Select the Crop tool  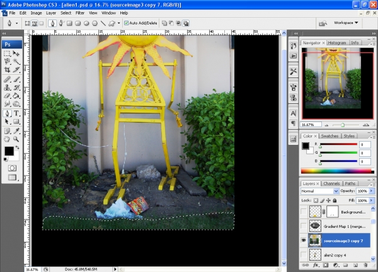[7, 70]
